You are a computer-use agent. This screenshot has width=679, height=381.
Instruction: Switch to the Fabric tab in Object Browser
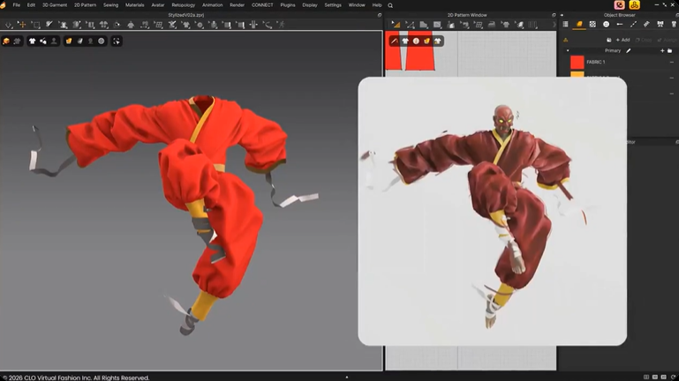tap(579, 25)
